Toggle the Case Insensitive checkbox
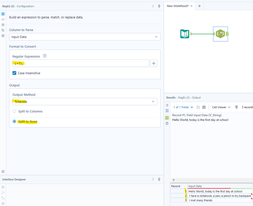This screenshot has height=206, width=253. (x=14, y=73)
